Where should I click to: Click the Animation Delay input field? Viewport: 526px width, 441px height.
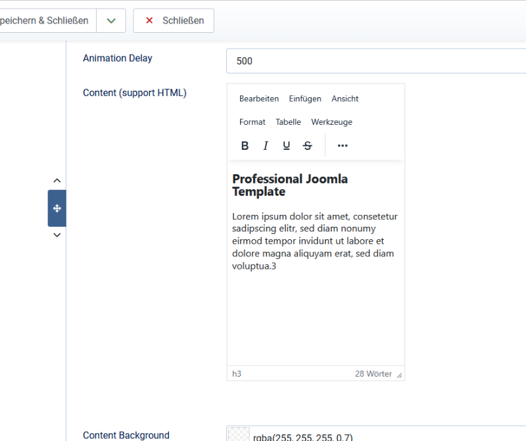point(376,61)
